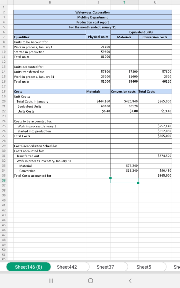This screenshot has height=288, width=180.
Task: Click the value 2320
Action: point(167,76)
